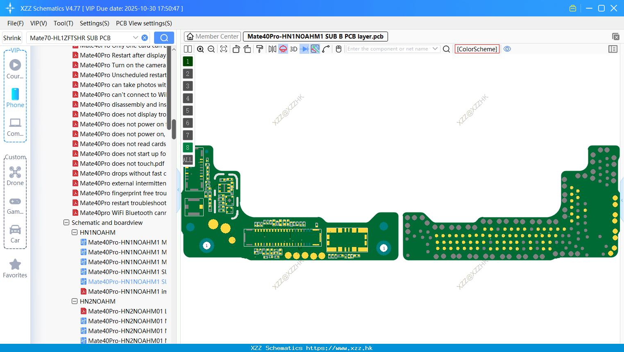Switch to 3D view
Image resolution: width=624 pixels, height=352 pixels.
pos(293,49)
